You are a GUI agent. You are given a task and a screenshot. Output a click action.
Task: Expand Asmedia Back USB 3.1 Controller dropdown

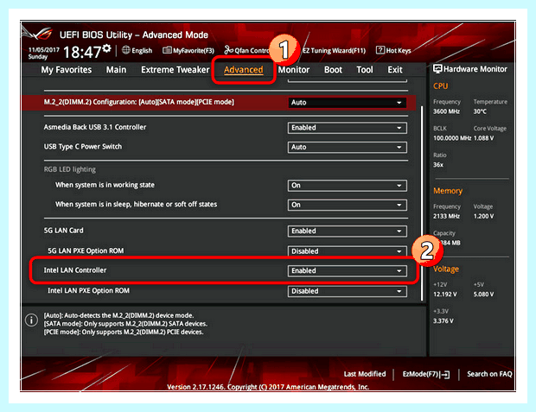pos(348,128)
